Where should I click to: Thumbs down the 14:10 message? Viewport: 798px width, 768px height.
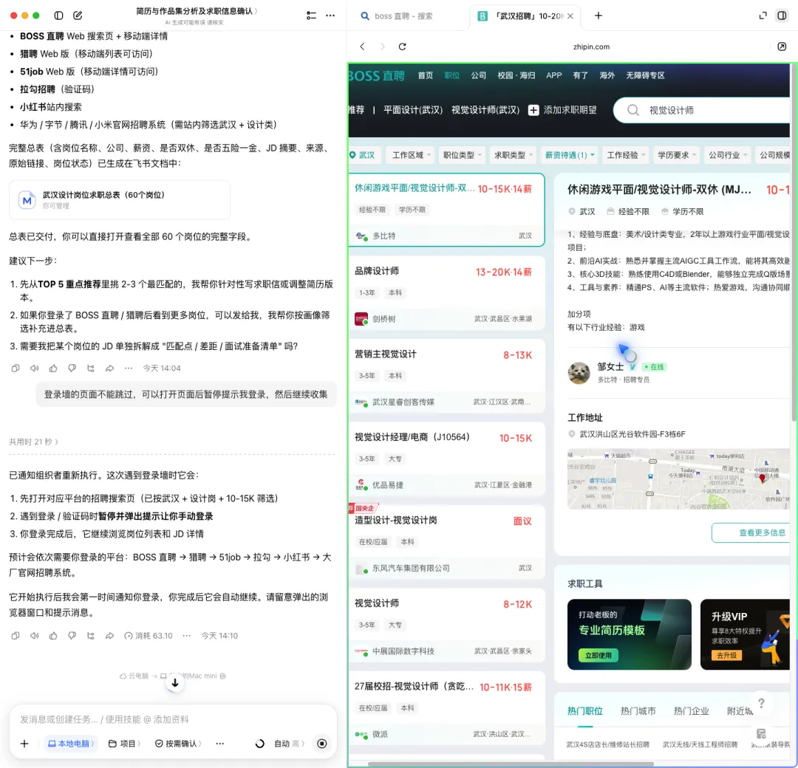click(72, 636)
